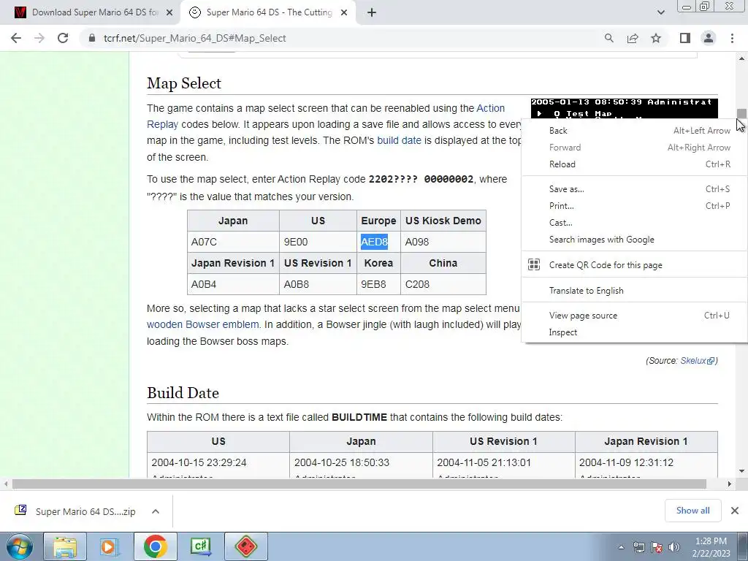
Task: Reload the page with the refresh icon
Action: point(63,38)
